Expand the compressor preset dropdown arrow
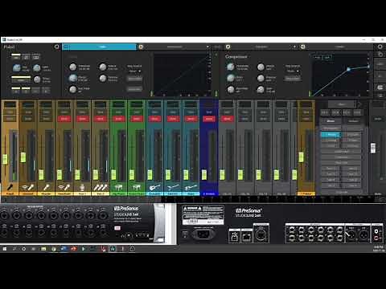386x289 pixels. [294, 47]
